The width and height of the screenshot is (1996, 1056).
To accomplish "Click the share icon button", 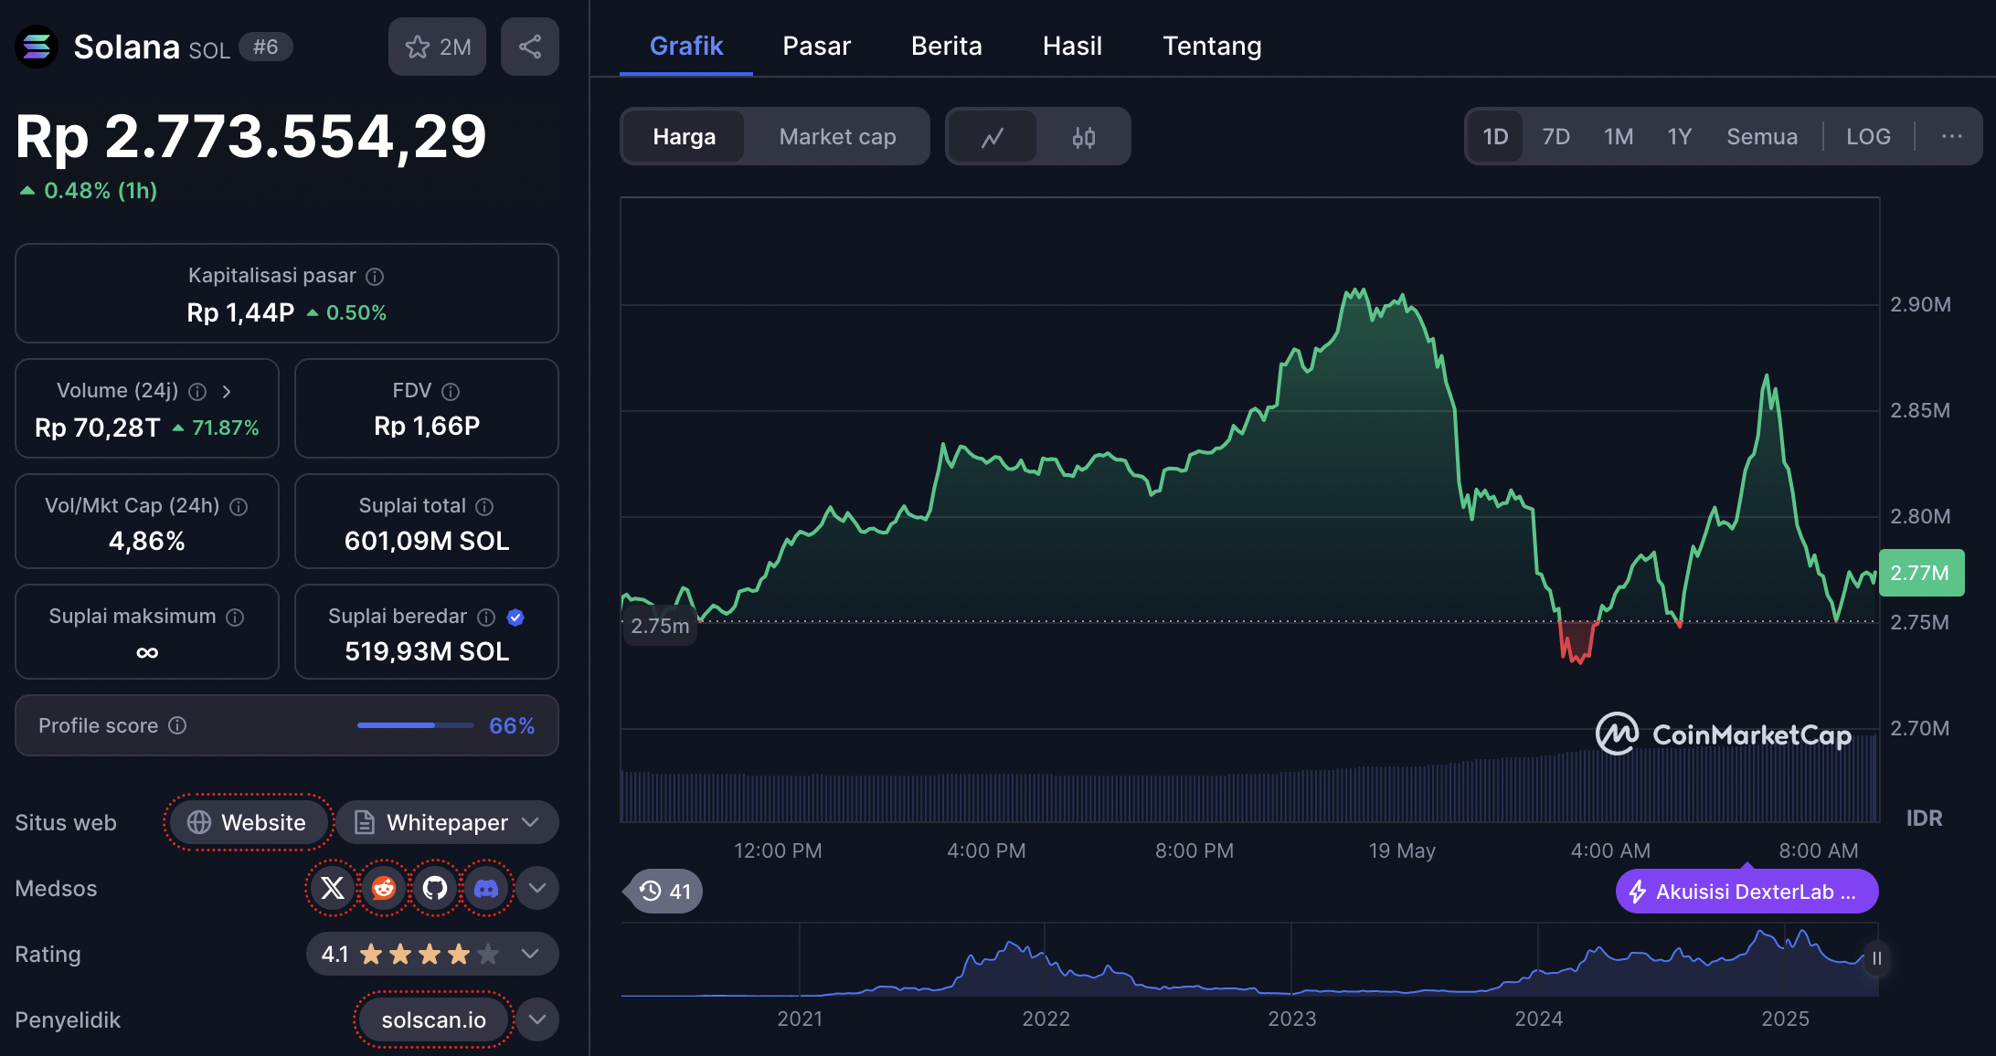I will tap(529, 47).
